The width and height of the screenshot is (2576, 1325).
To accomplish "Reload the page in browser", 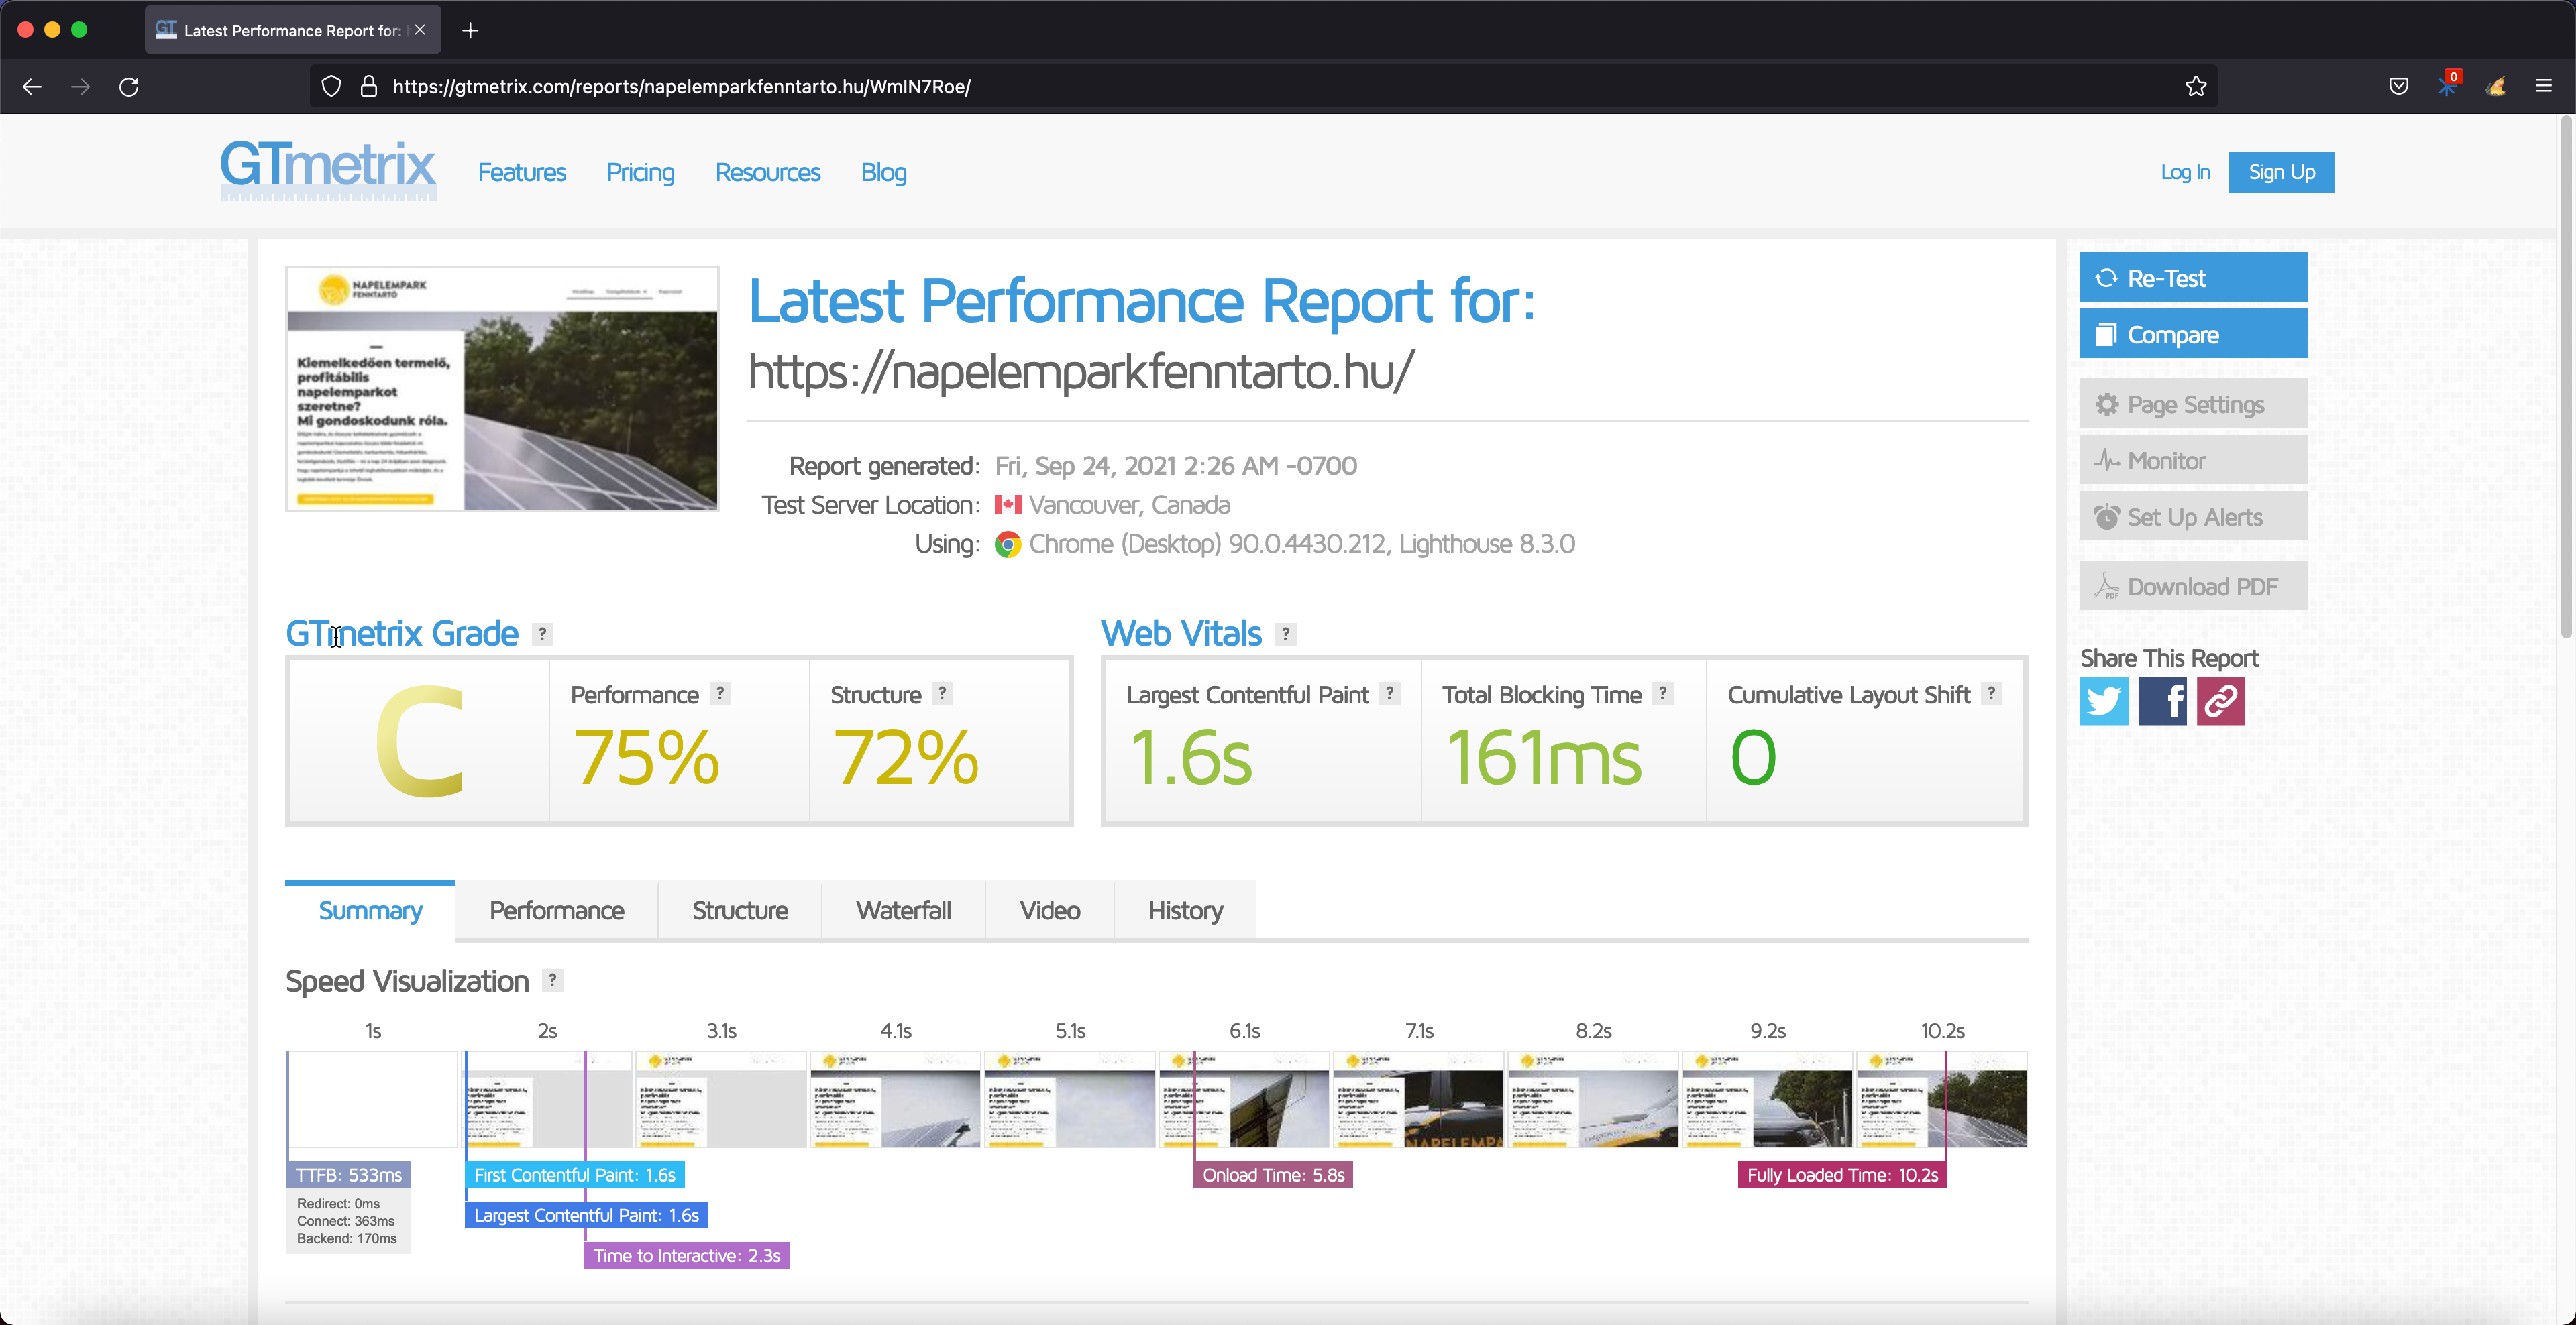I will [x=129, y=87].
